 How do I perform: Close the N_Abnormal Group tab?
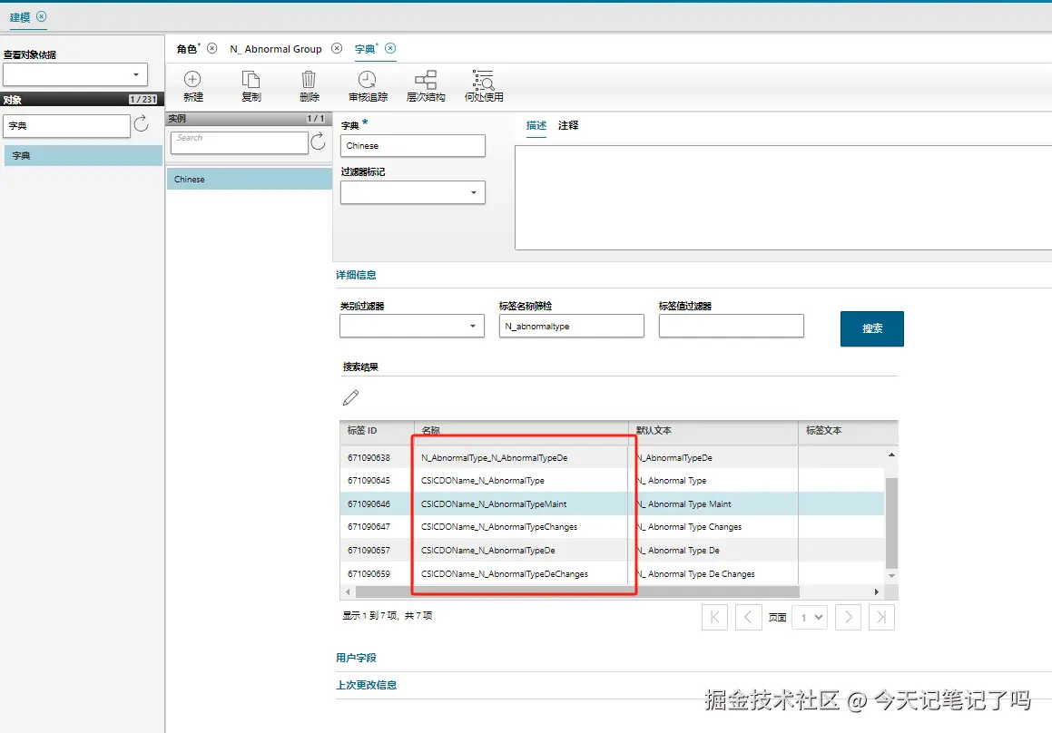pos(337,48)
